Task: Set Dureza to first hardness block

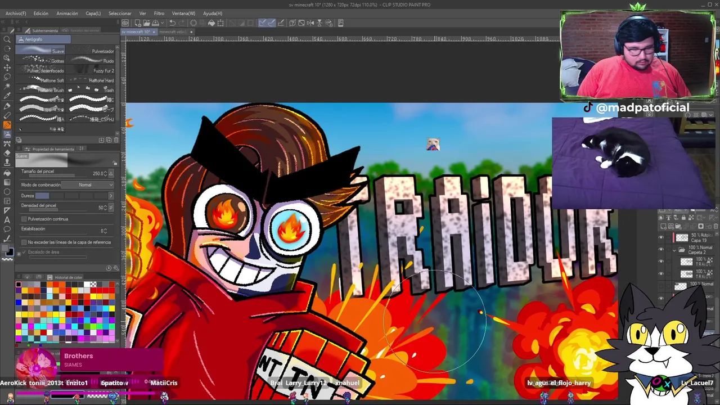Action: 42,196
